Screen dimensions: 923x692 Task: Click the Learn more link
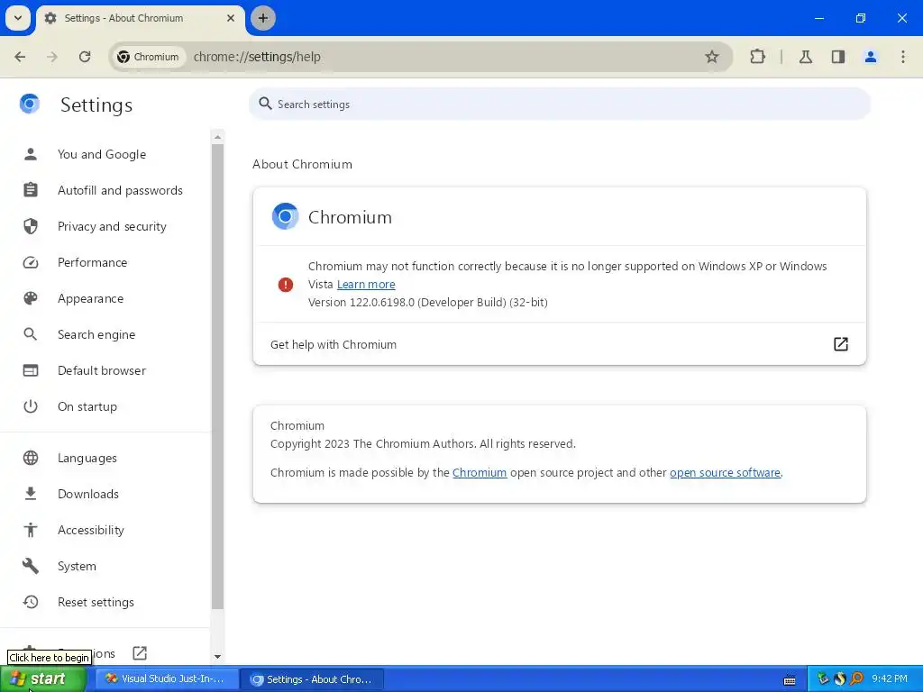[366, 284]
